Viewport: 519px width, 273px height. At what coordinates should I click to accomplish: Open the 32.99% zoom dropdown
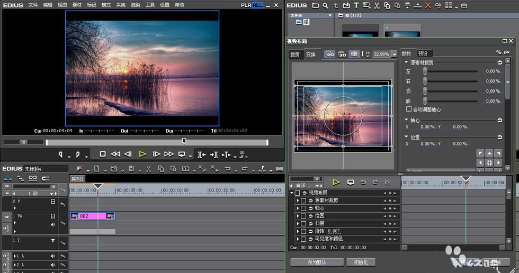pos(394,54)
